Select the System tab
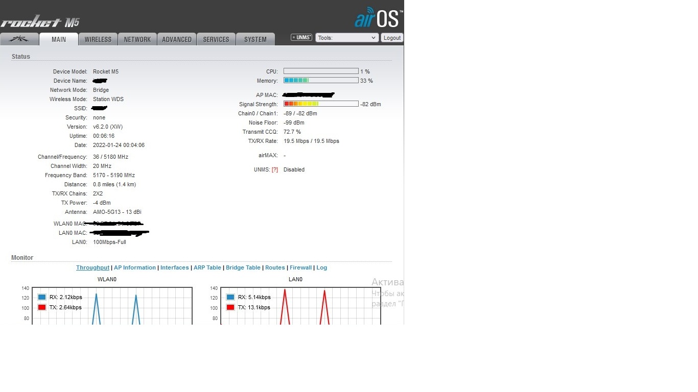 [x=255, y=39]
